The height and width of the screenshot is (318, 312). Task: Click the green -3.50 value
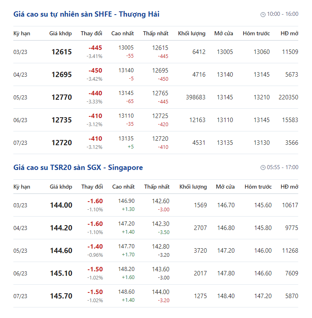click(x=163, y=232)
